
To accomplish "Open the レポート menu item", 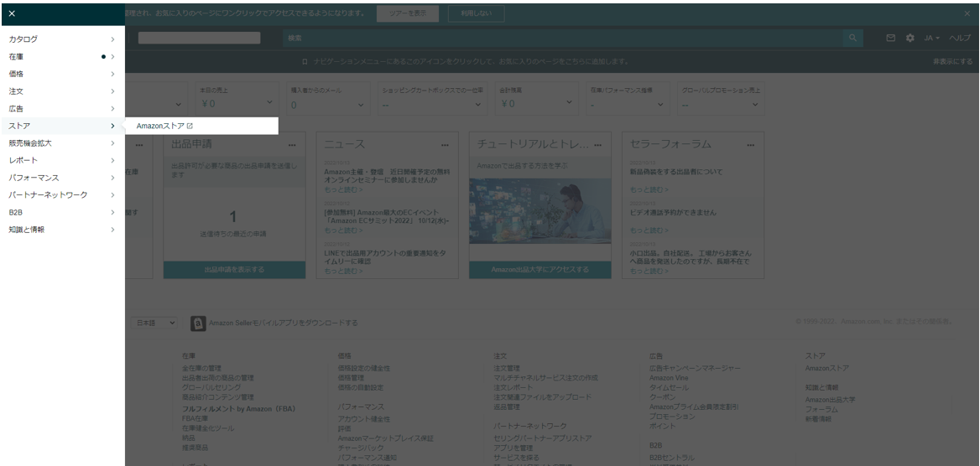I will point(62,161).
